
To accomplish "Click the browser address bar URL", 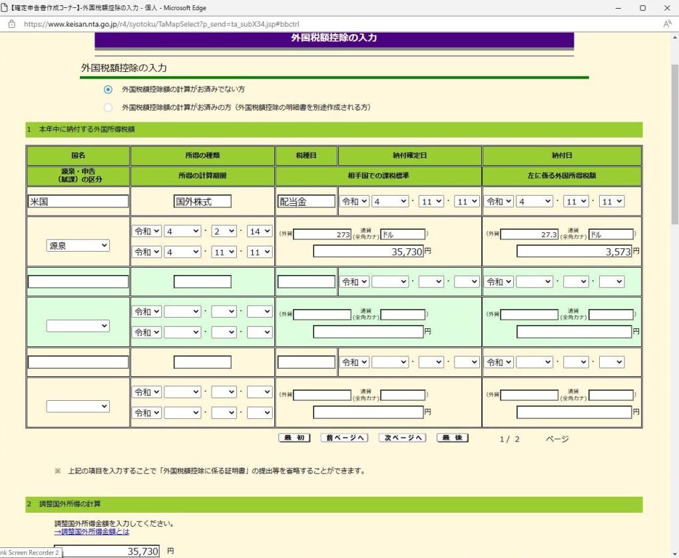I will coord(162,24).
